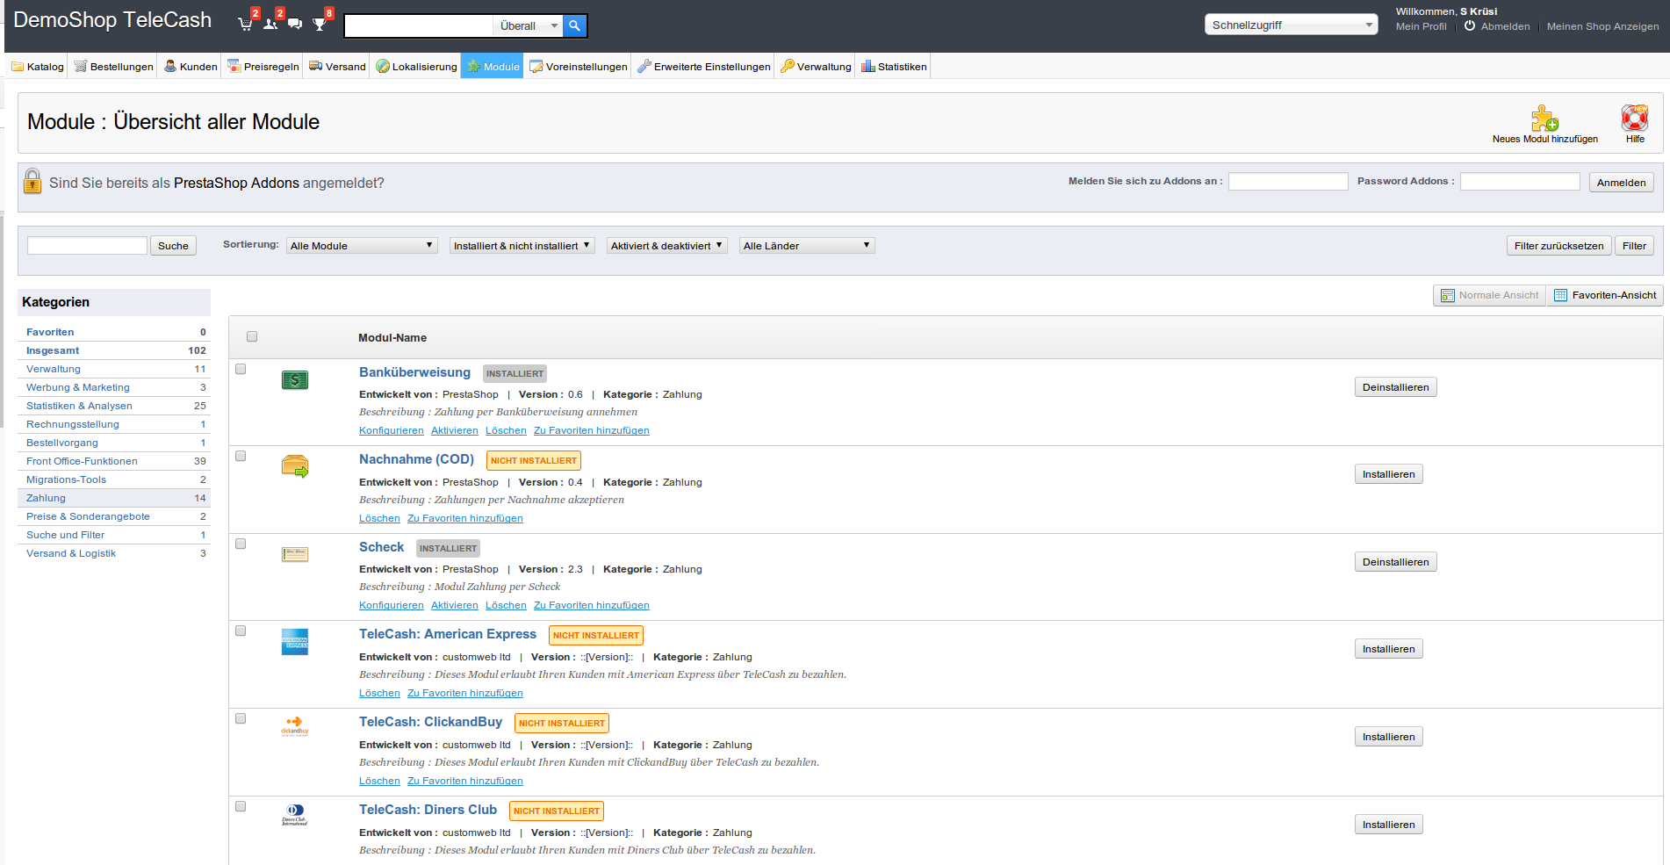This screenshot has height=865, width=1670.
Task: Open the Bestellungen menu tab
Action: tap(113, 67)
